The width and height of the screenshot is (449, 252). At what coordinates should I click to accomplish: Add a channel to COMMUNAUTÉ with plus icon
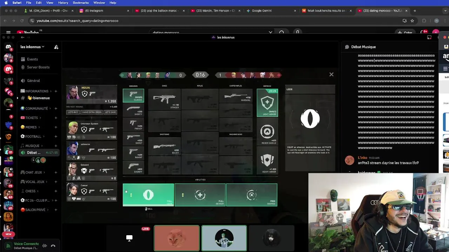(x=56, y=108)
